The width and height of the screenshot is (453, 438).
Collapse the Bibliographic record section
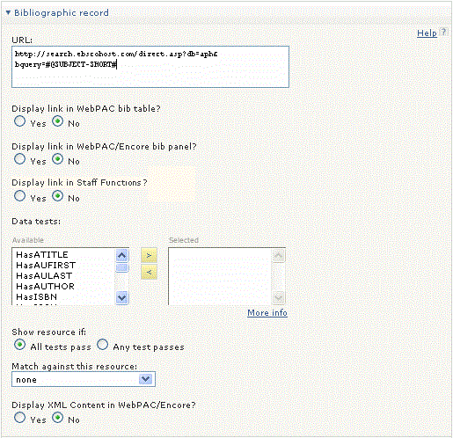click(8, 12)
